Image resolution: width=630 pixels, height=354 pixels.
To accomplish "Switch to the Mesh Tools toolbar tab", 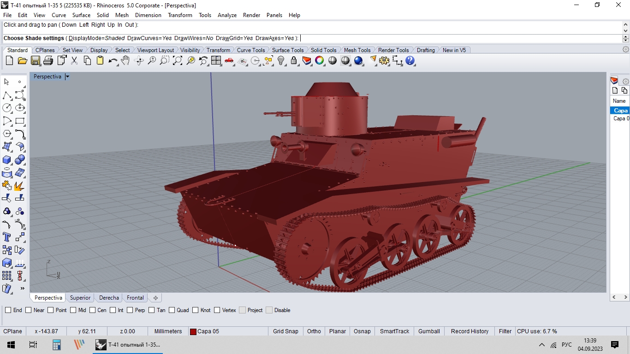I will [357, 50].
